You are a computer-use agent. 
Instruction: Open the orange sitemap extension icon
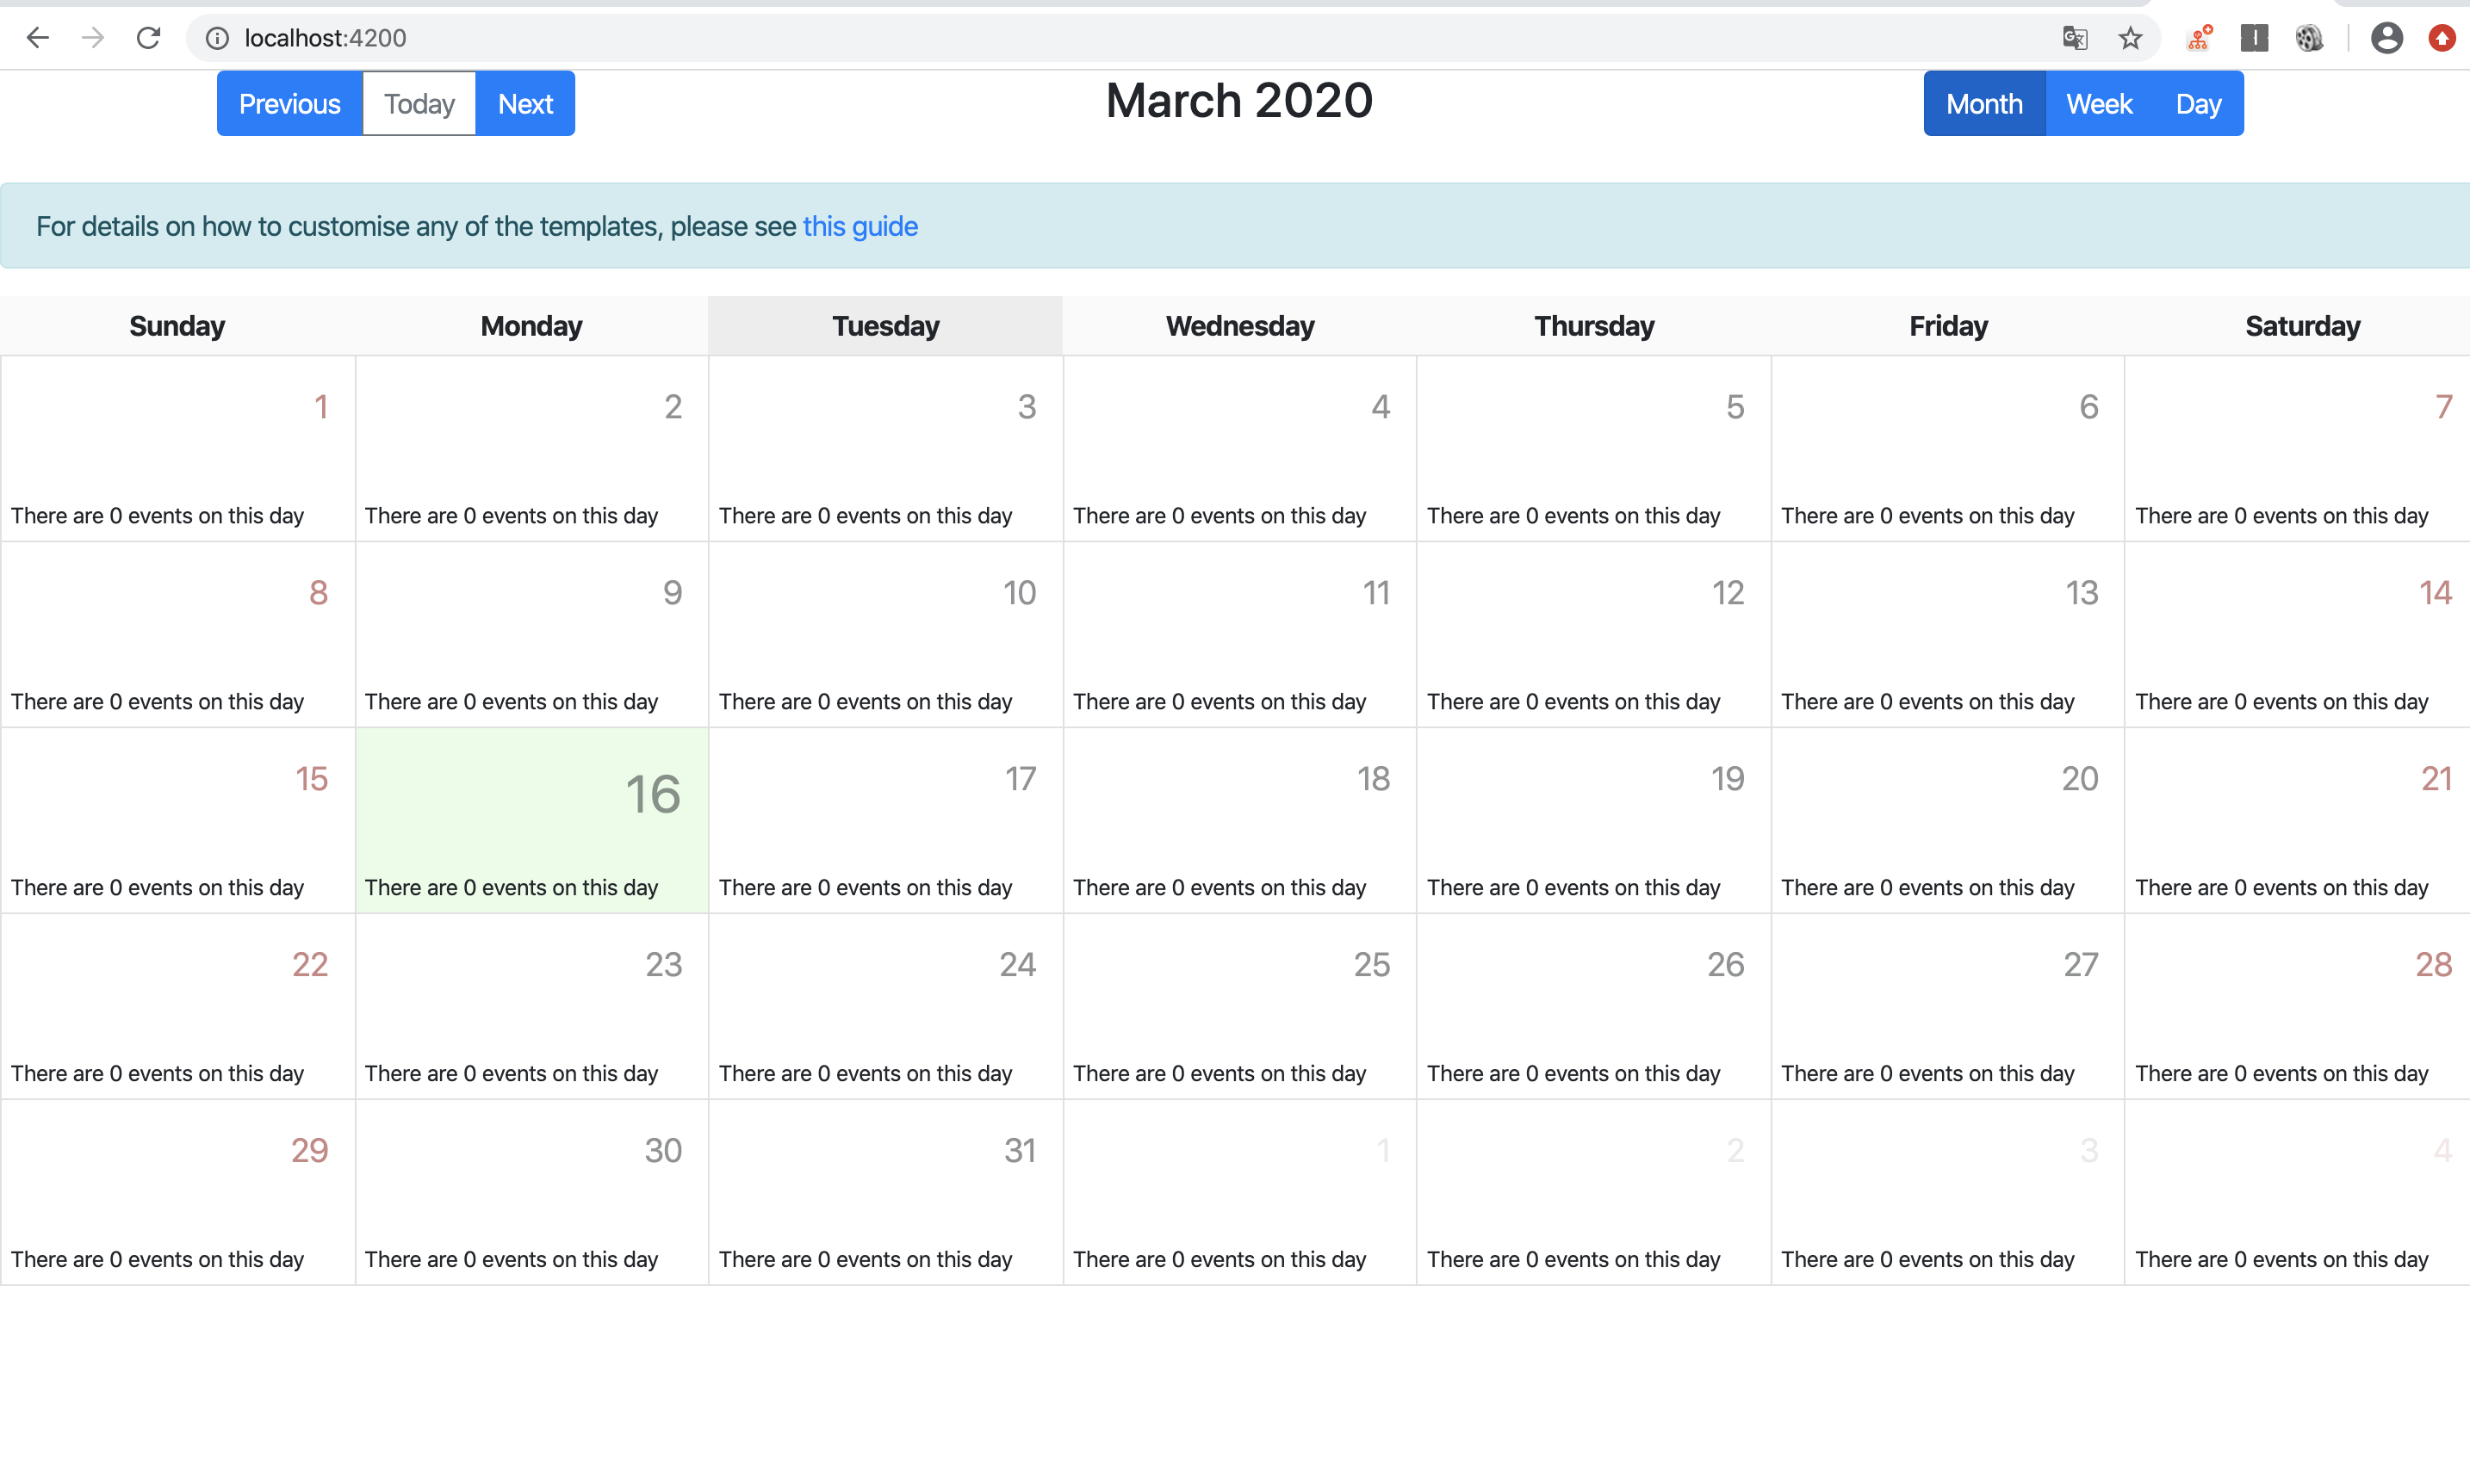click(2198, 38)
